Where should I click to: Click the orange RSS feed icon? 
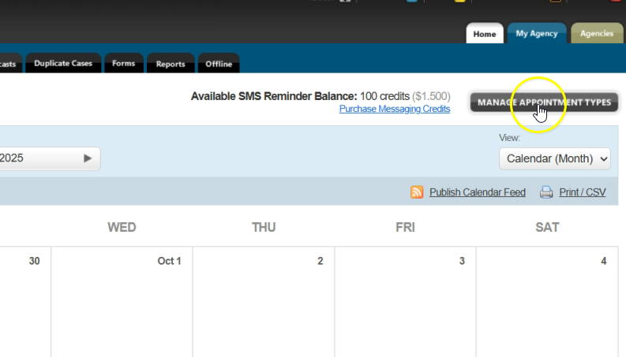[417, 192]
